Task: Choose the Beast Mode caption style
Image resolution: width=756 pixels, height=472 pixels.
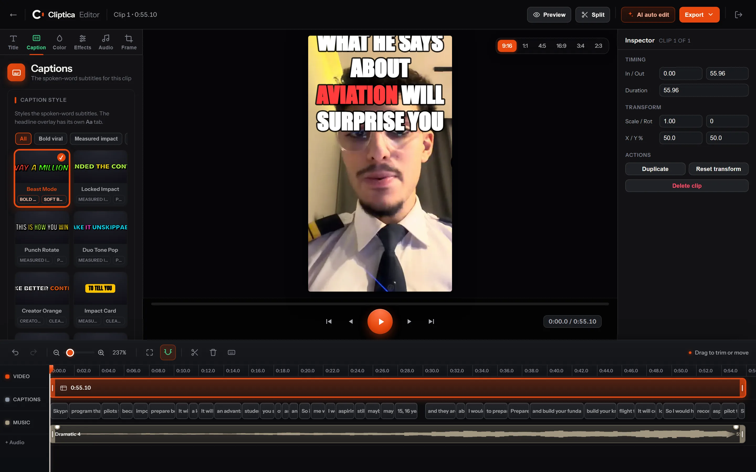Action: 42,178
